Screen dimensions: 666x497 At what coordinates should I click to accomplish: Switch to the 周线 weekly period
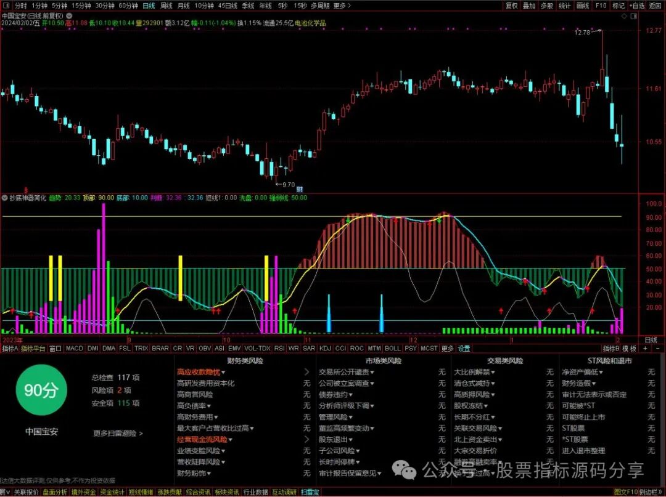166,6
